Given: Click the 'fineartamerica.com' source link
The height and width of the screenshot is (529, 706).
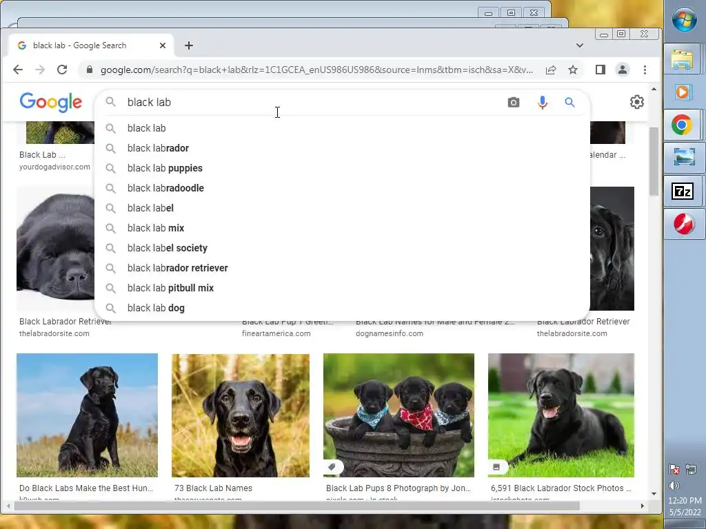Looking at the screenshot, I should coord(276,333).
